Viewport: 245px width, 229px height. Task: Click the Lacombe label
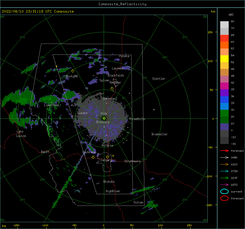pos(118,68)
